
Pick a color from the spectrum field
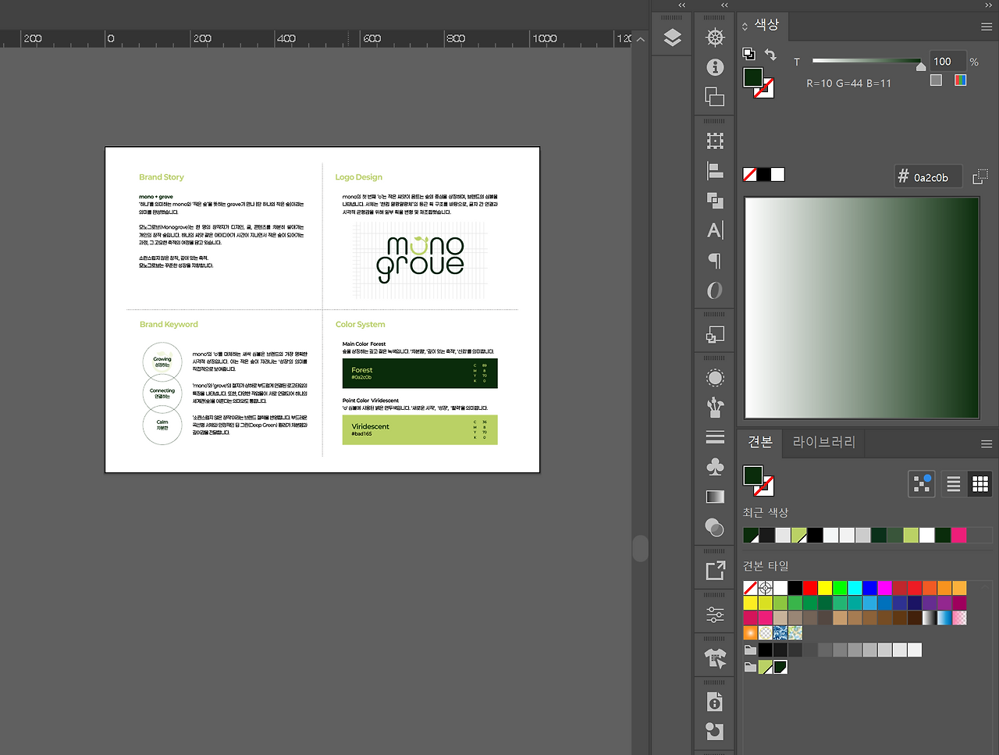(862, 308)
